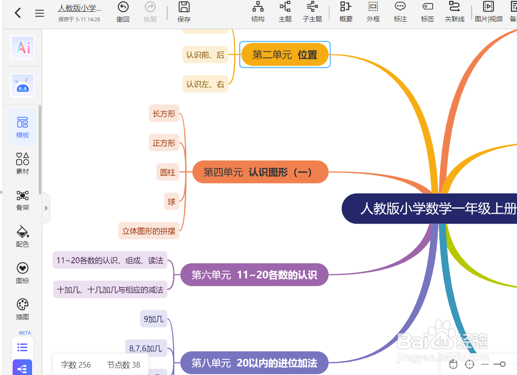Collapse the left panel using the edge arrow
This screenshot has width=517, height=375.
[x=2, y=191]
